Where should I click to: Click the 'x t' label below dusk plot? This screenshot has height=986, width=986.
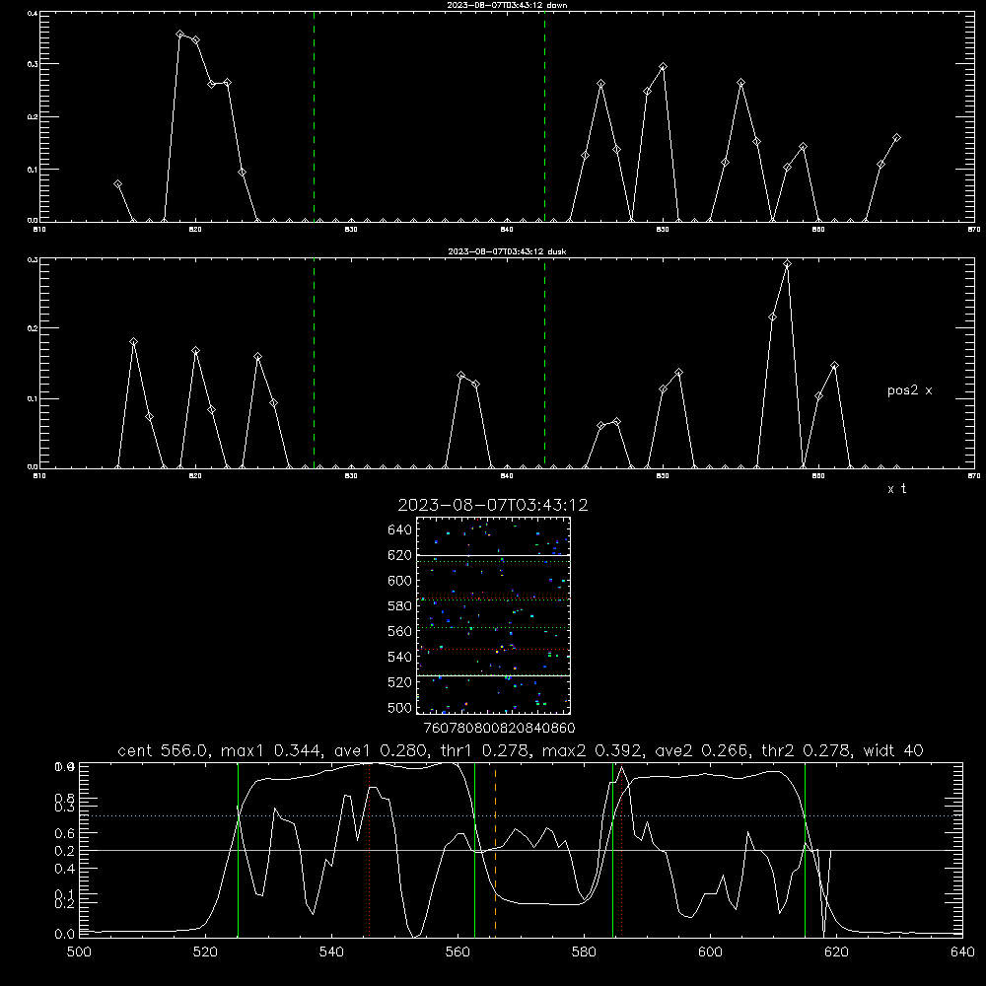coord(896,489)
